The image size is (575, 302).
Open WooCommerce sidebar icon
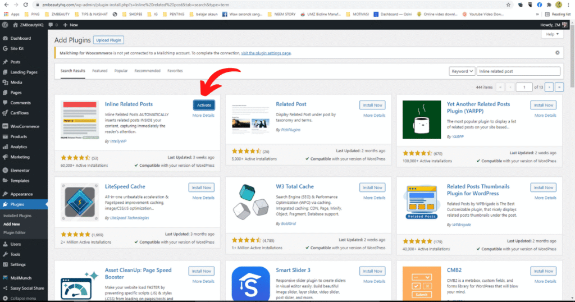[x=5, y=126]
